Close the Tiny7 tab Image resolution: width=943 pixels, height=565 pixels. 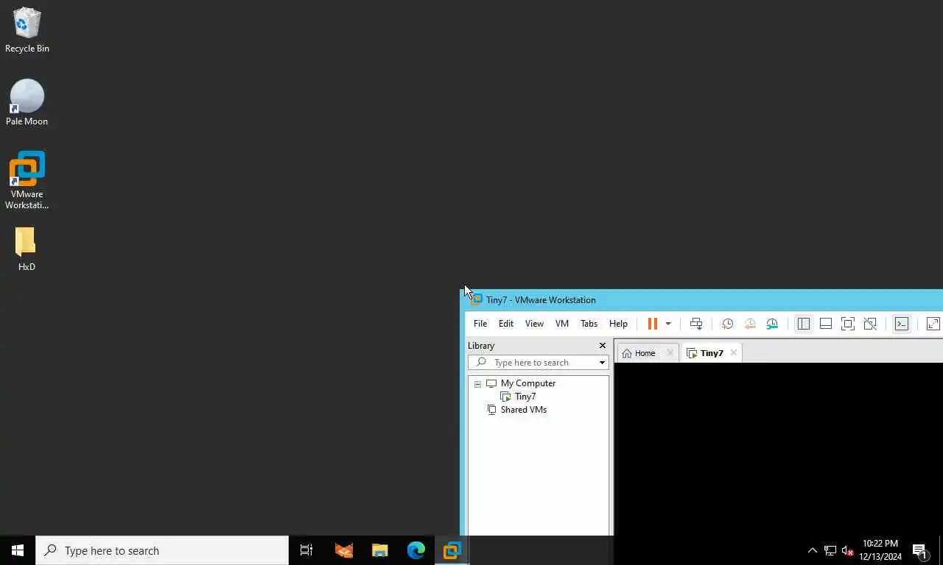733,353
